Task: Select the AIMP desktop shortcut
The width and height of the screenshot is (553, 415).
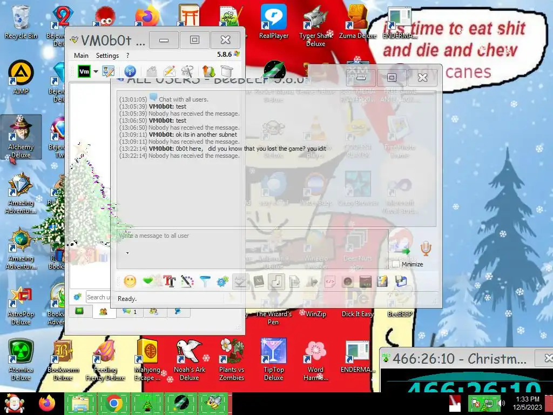Action: tap(21, 78)
